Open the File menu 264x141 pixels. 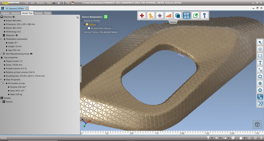(27, 3)
